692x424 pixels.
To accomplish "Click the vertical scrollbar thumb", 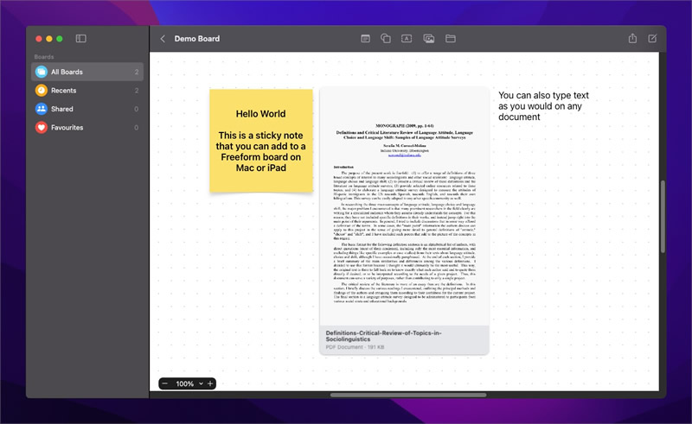I will click(663, 217).
